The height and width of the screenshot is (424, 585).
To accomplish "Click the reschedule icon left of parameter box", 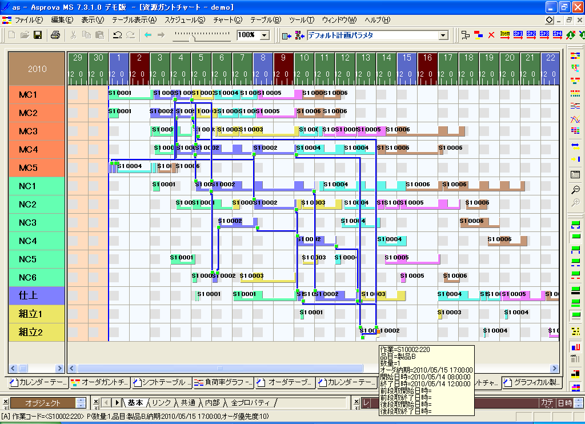I will [287, 35].
